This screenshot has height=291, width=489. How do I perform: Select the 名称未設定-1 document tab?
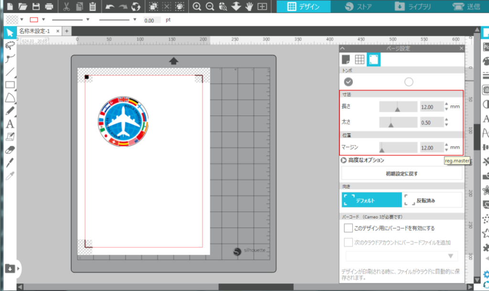pos(34,31)
